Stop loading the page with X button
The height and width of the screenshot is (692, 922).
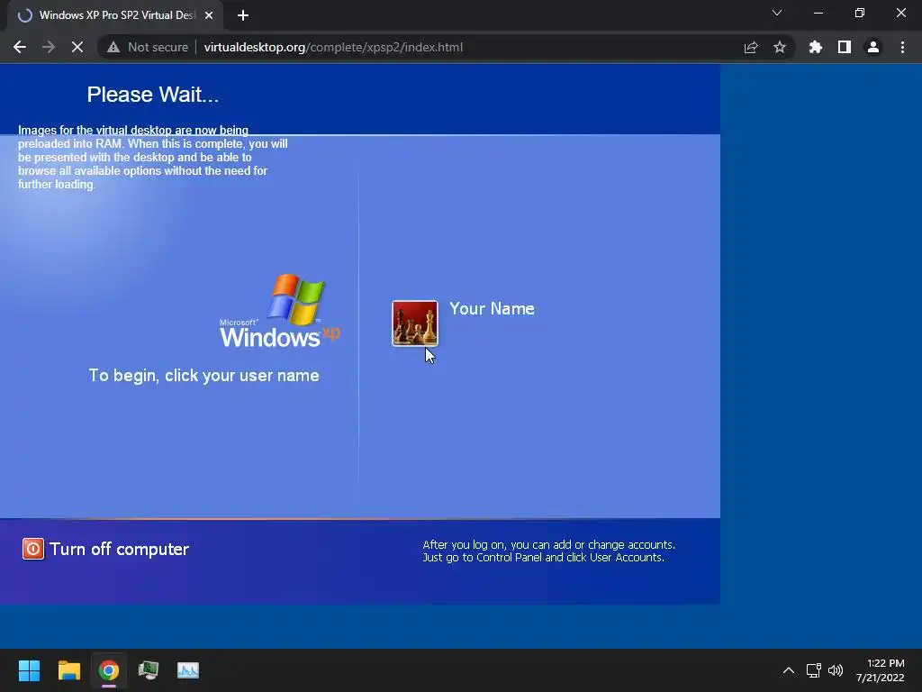77,47
